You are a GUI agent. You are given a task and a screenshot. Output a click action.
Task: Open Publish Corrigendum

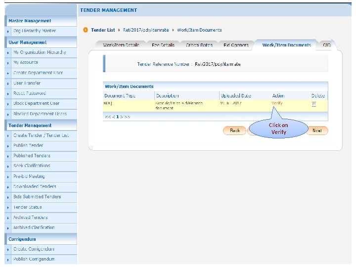(x=34, y=259)
